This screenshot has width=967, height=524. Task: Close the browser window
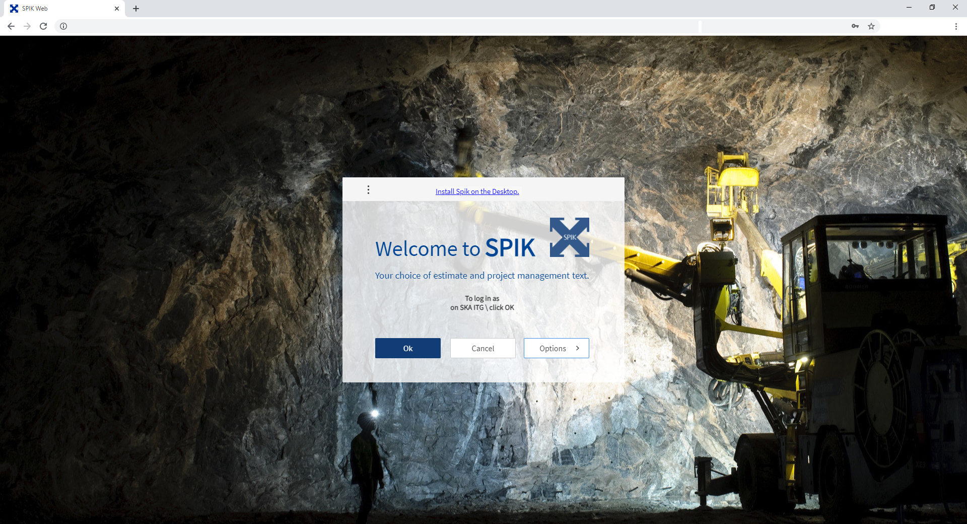(955, 8)
